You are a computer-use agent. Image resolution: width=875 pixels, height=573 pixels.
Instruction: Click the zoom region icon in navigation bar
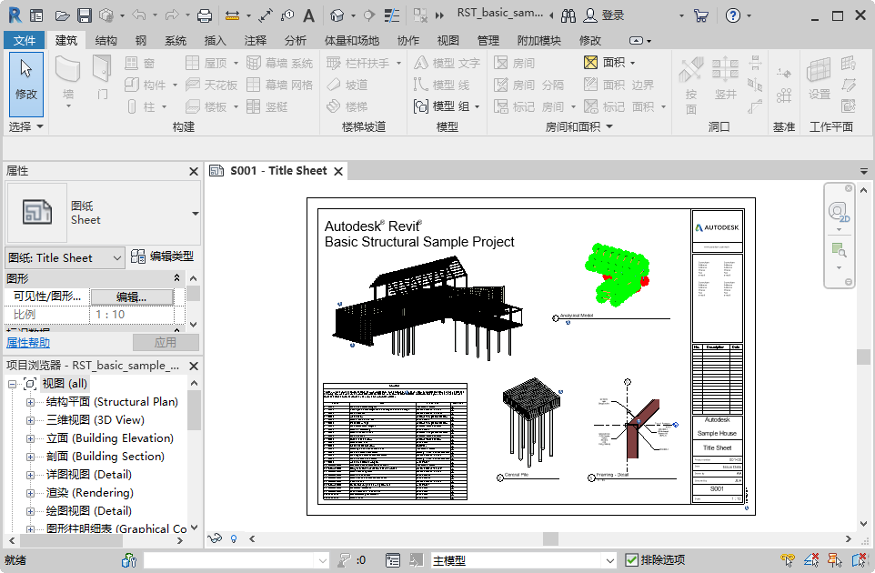click(x=839, y=250)
